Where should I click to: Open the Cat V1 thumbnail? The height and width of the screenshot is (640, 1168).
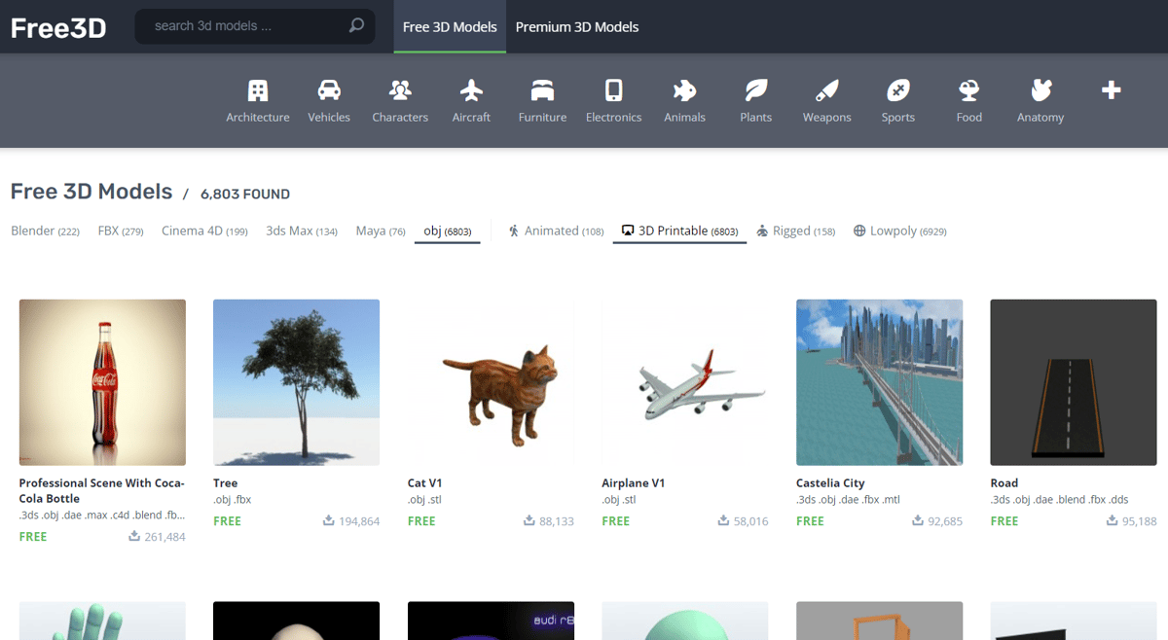pos(491,382)
